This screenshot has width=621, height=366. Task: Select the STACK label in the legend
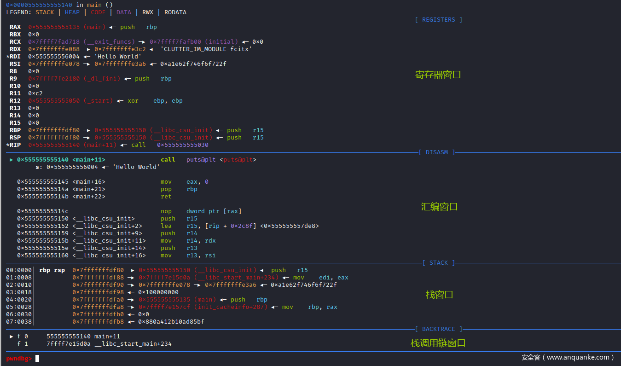tap(45, 12)
